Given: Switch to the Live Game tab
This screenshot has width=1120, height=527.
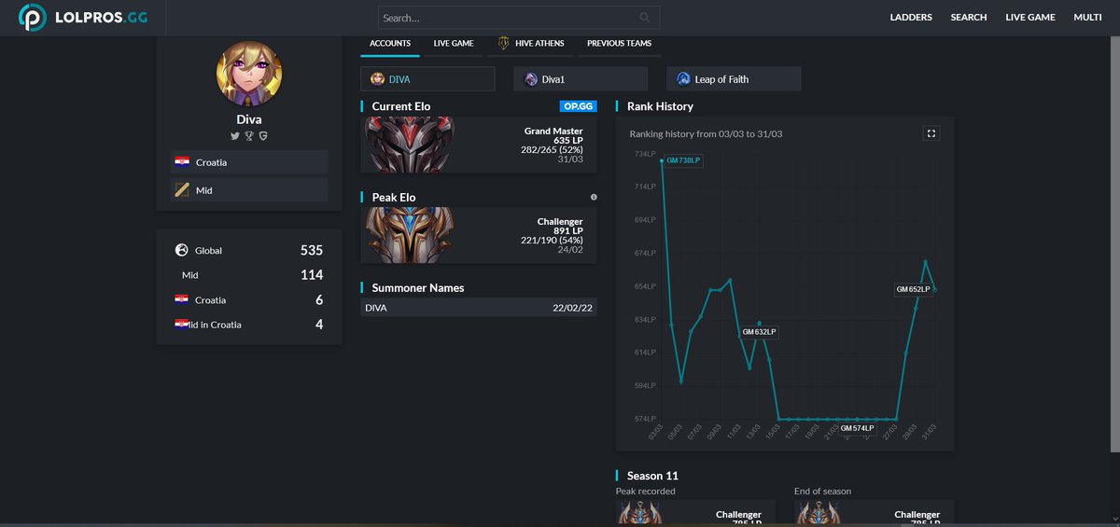Looking at the screenshot, I should 454,44.
